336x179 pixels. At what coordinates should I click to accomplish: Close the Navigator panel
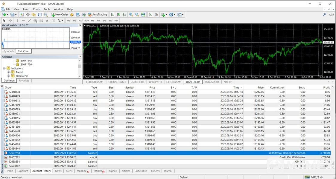(80, 57)
